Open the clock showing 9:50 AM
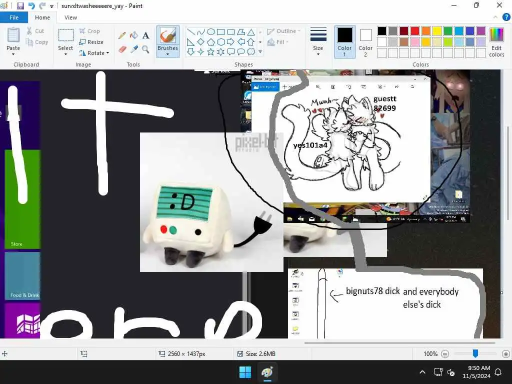Screen dimensions: 512x384 476,372
